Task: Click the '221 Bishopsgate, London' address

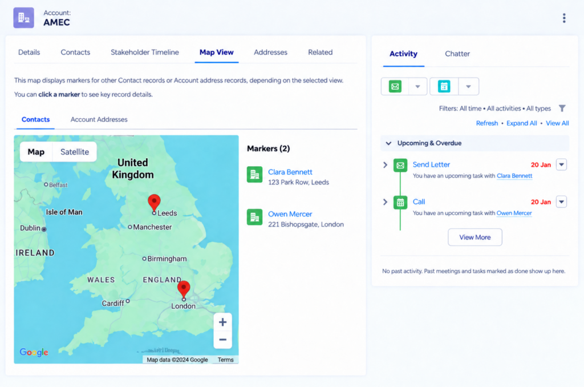Action: click(x=306, y=224)
